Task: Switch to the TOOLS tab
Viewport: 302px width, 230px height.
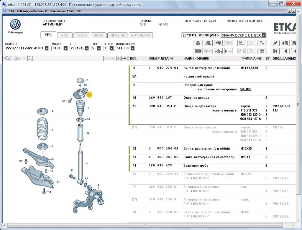Action: pos(81,35)
